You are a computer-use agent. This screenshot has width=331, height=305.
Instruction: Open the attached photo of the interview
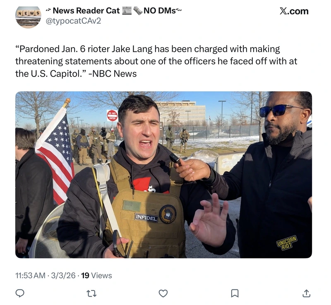pos(163,175)
